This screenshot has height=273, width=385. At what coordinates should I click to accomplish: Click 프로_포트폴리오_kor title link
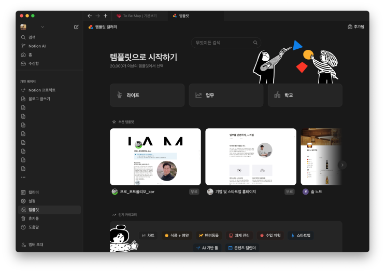click(137, 192)
